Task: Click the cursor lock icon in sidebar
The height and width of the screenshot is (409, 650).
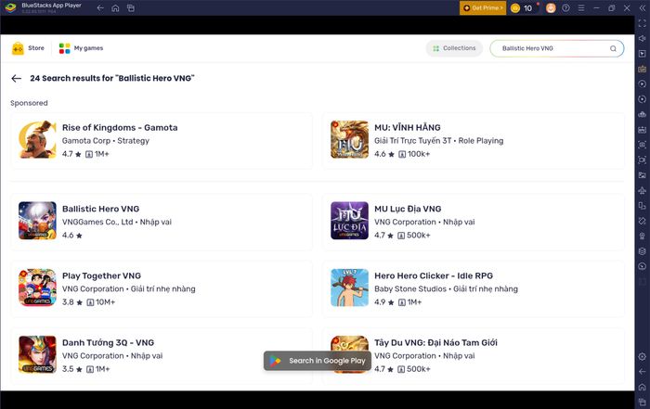Action: click(643, 54)
